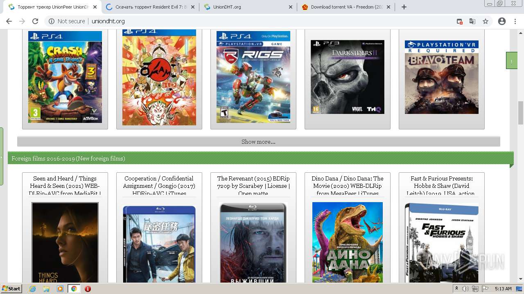Open the Chrome three-dot menu
524x294 pixels.
coord(515,21)
